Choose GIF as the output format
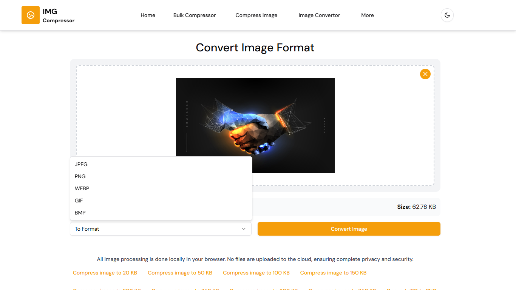 coord(79,201)
